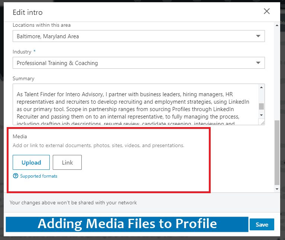Open the Supported formats link
The height and width of the screenshot is (240, 285).
click(39, 176)
